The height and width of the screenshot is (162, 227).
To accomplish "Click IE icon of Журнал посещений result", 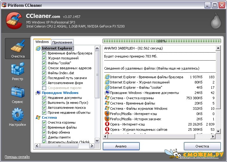I will (x=107, y=82).
